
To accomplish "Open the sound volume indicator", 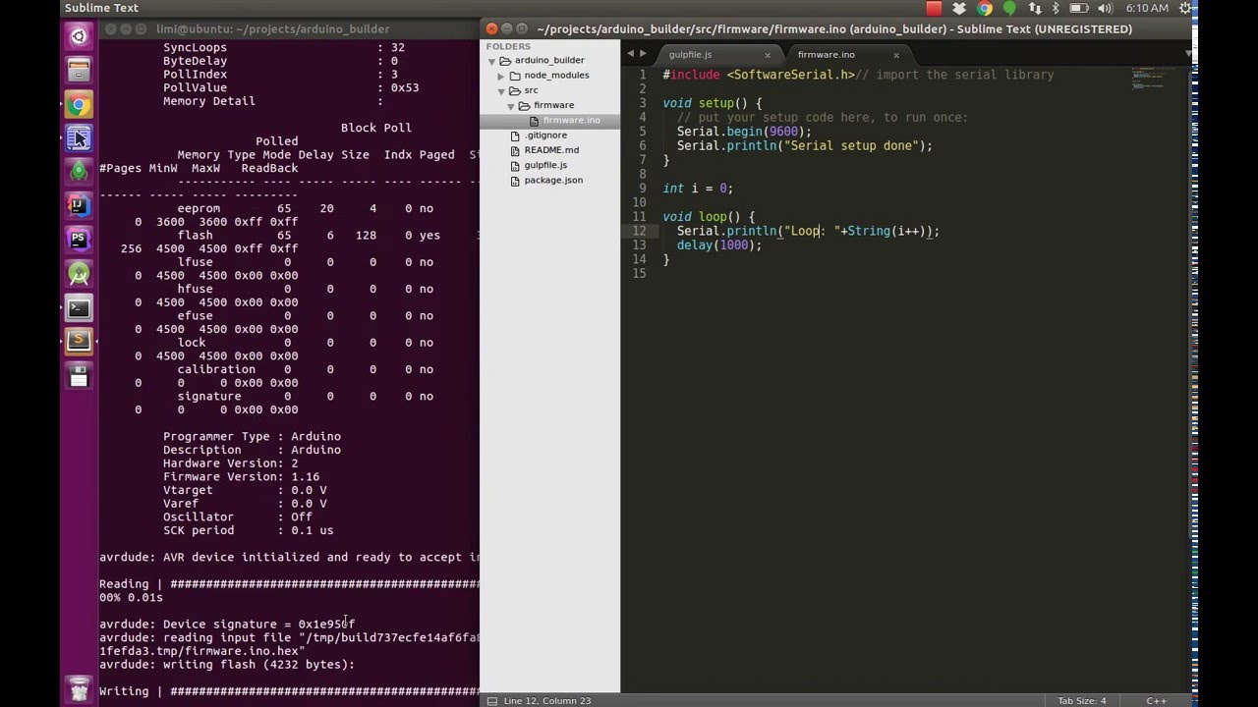I will [x=1107, y=8].
